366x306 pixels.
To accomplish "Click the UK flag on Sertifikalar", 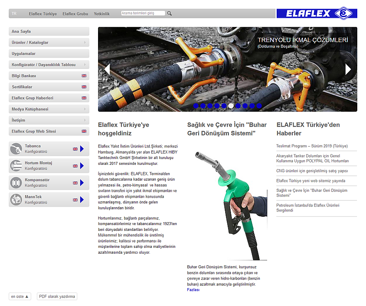I will tap(84, 87).
